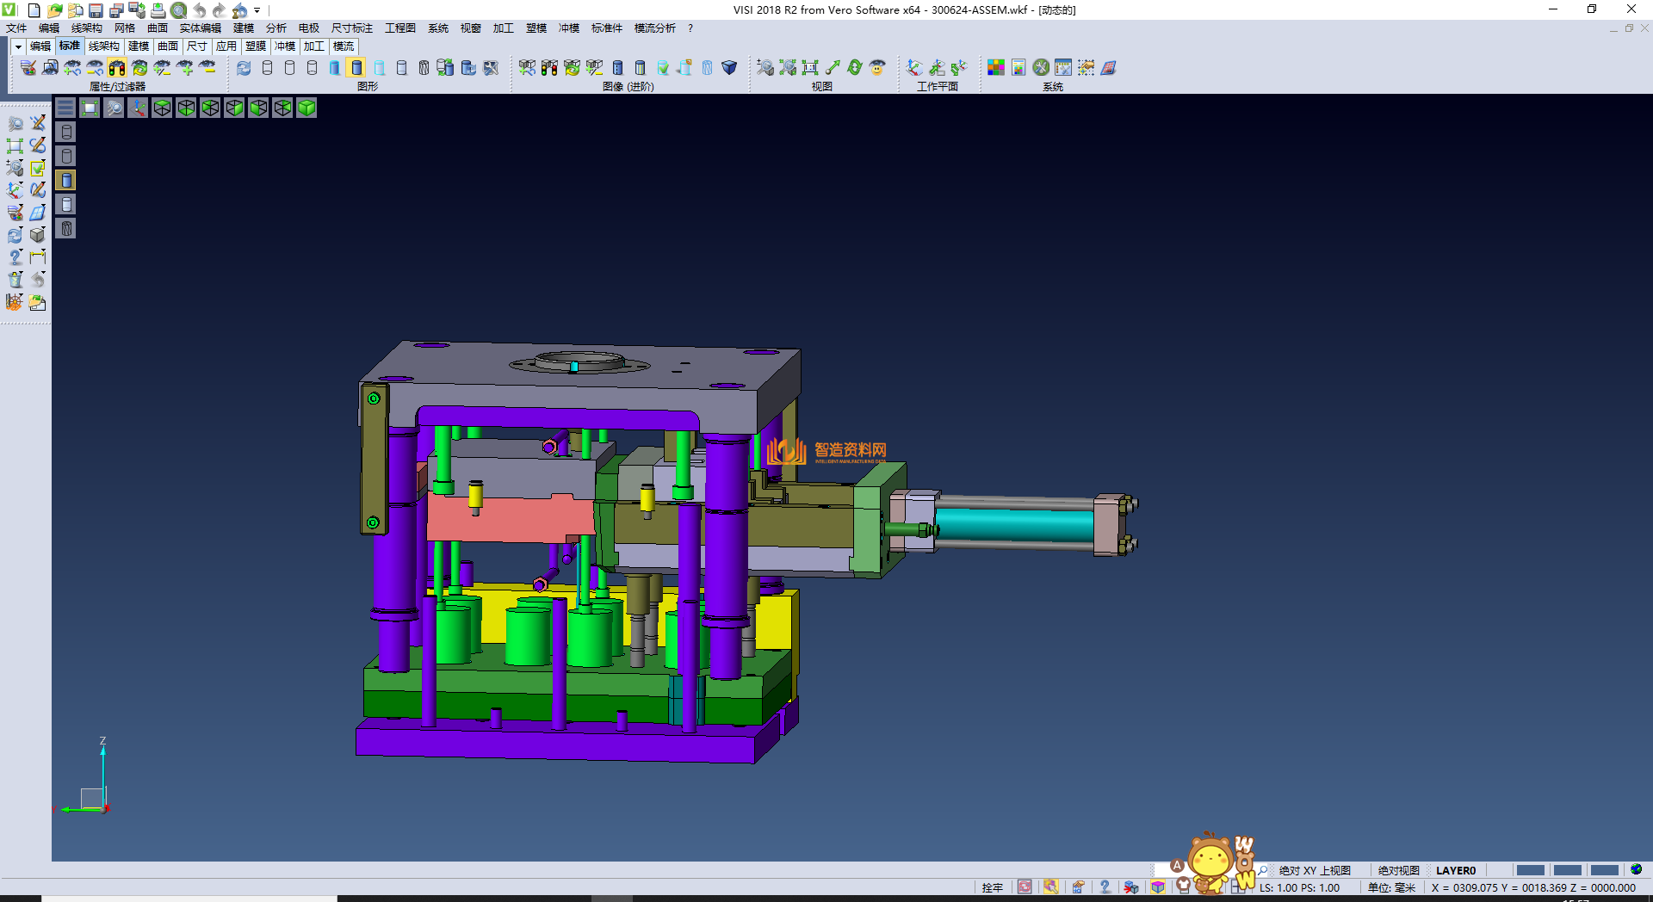Screen dimensions: 1653x902
Task: Switch to the 塑膜 toolbar tab
Action: pyautogui.click(x=255, y=46)
